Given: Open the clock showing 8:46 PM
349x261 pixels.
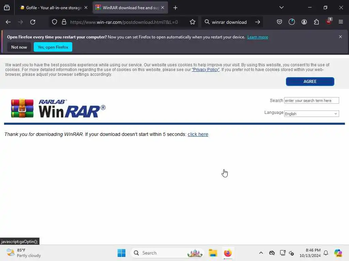Looking at the screenshot, I should (x=310, y=253).
